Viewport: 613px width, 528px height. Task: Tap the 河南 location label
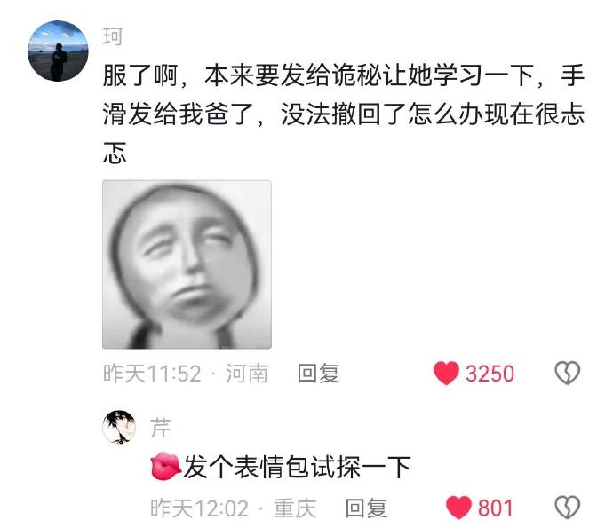(x=247, y=373)
